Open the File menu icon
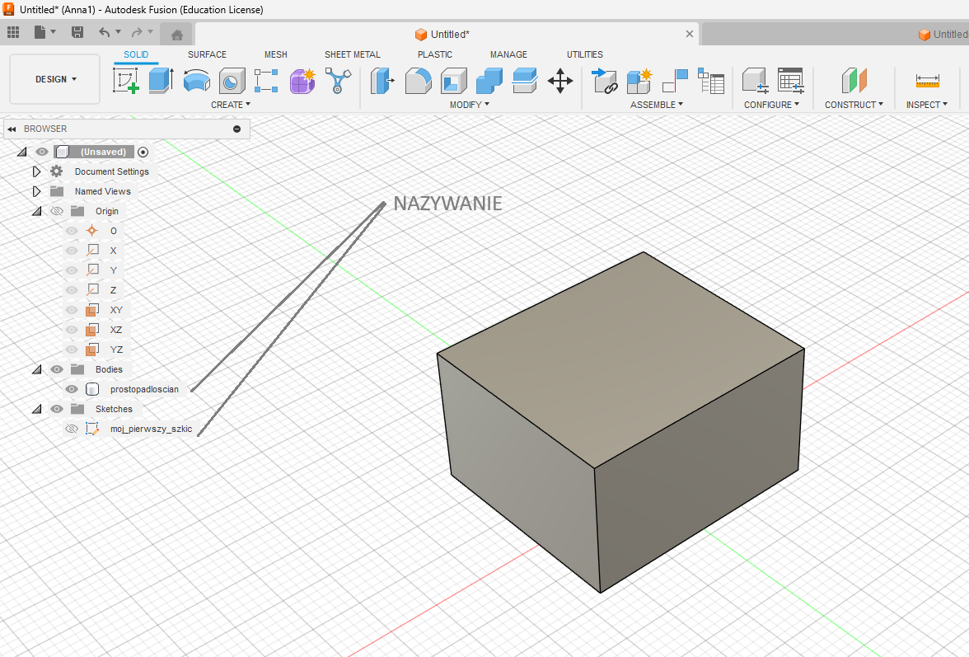The image size is (969, 657). point(40,32)
